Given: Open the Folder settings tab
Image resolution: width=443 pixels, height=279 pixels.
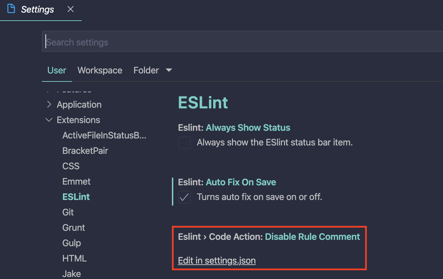Looking at the screenshot, I should 146,70.
